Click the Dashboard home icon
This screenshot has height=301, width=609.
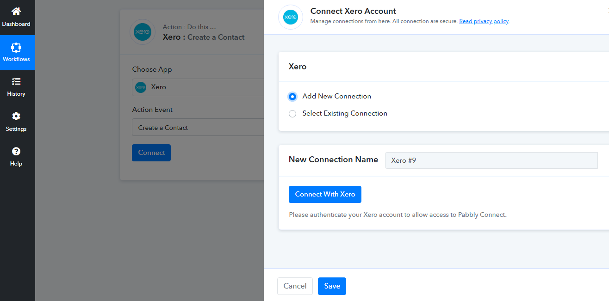pyautogui.click(x=16, y=12)
